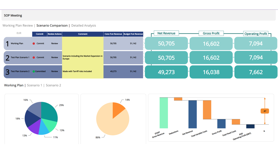Switch to the Working Plan Review tab
This screenshot has width=278, height=156.
tap(17, 25)
